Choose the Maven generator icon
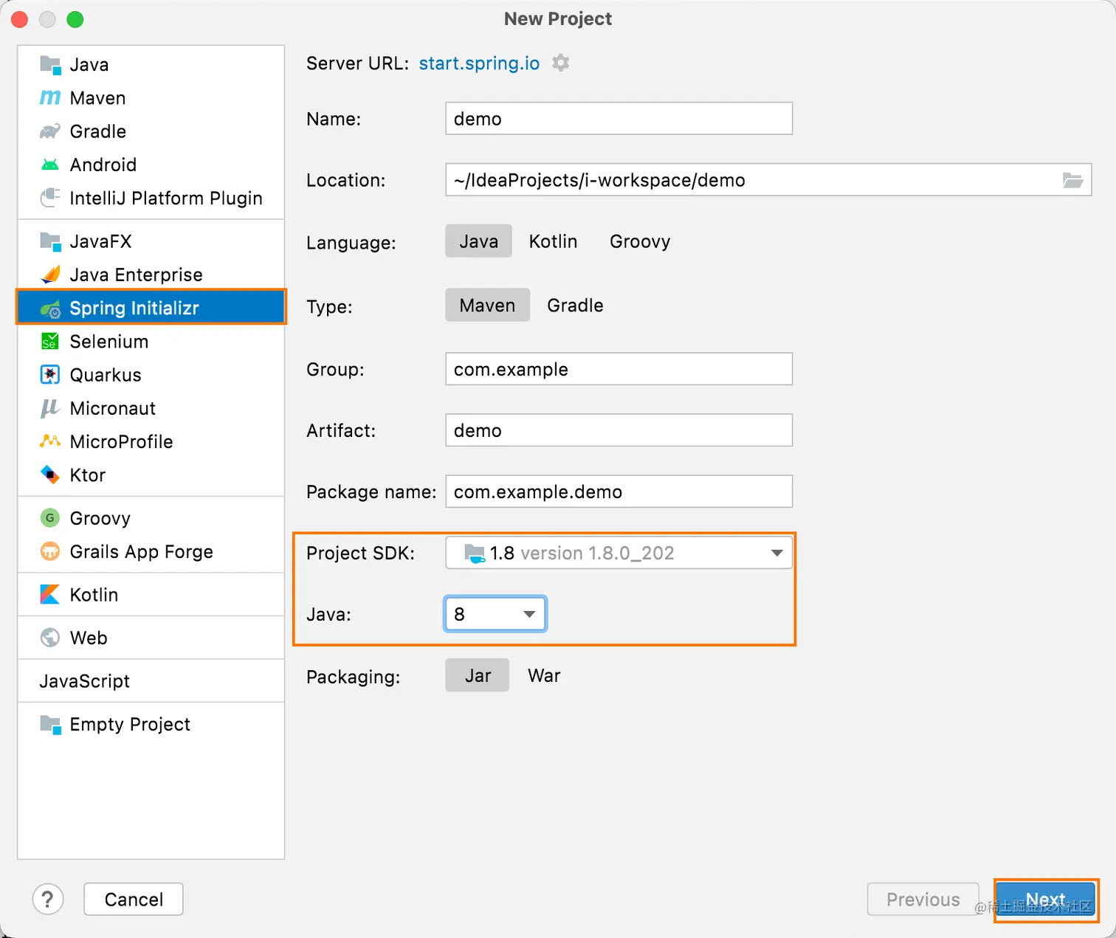 (x=50, y=98)
